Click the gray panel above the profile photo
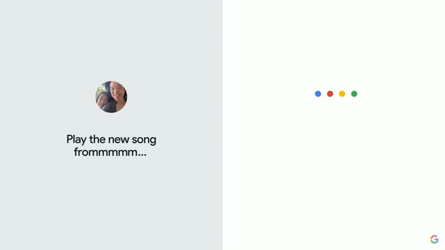Viewport: 445px width, 250px height. [111, 42]
